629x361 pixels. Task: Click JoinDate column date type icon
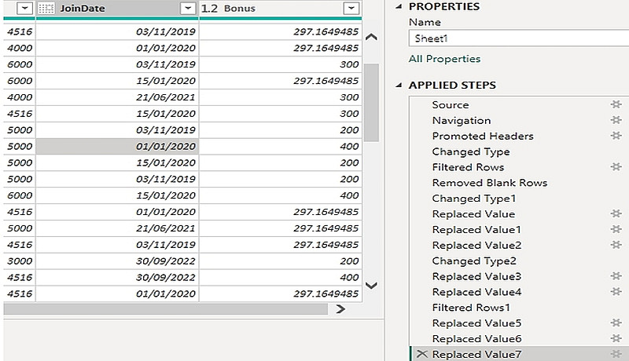[46, 8]
